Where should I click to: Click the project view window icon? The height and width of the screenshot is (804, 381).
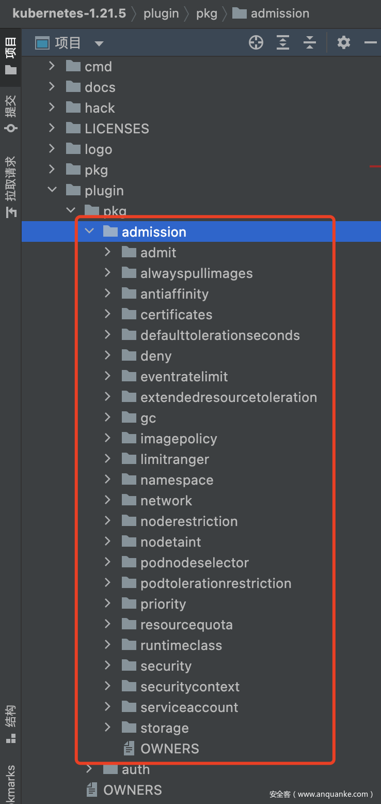click(x=42, y=43)
